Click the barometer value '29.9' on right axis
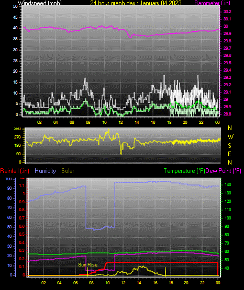The height and width of the screenshot is (290, 244). (227, 33)
